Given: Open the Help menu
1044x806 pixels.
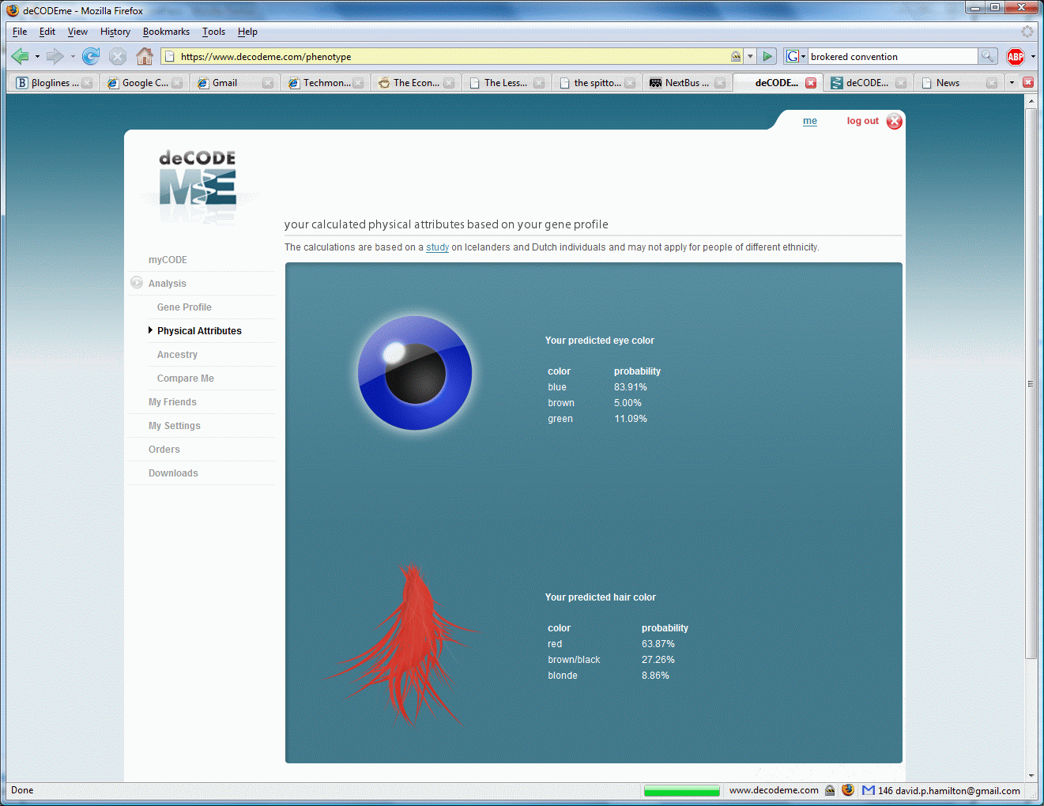Looking at the screenshot, I should coord(247,32).
